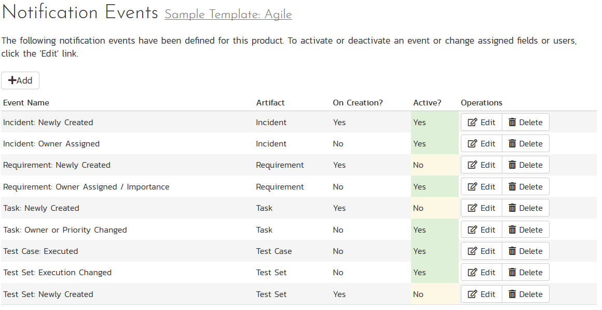The height and width of the screenshot is (310, 602).
Task: Click the Event Name column header
Action: [26, 103]
